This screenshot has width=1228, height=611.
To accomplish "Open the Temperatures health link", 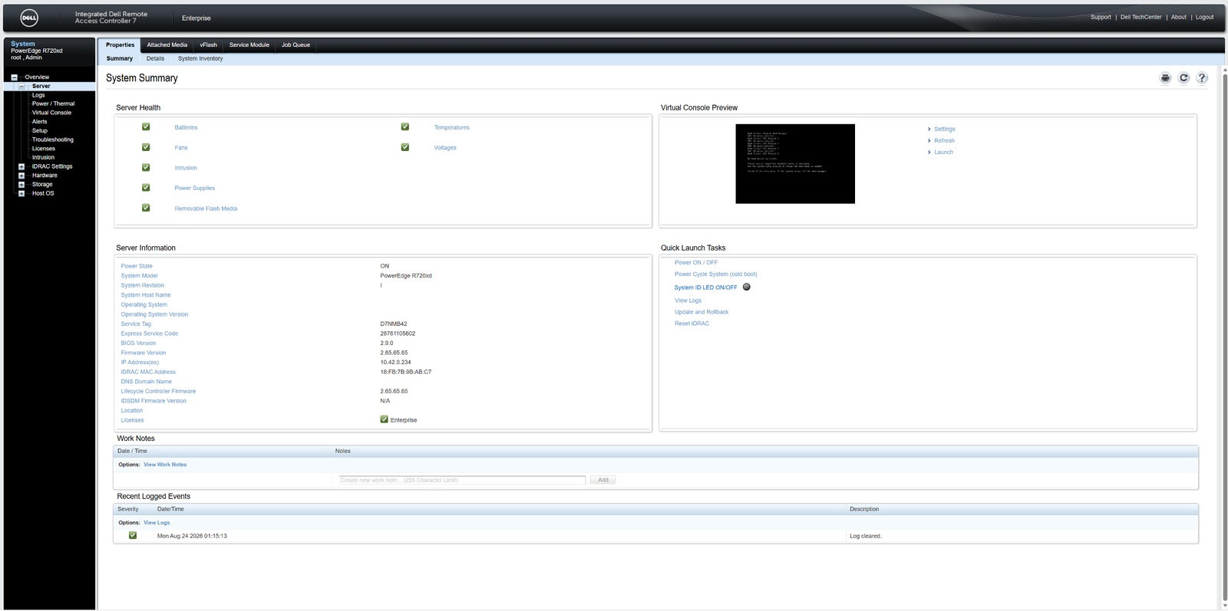I will point(451,128).
